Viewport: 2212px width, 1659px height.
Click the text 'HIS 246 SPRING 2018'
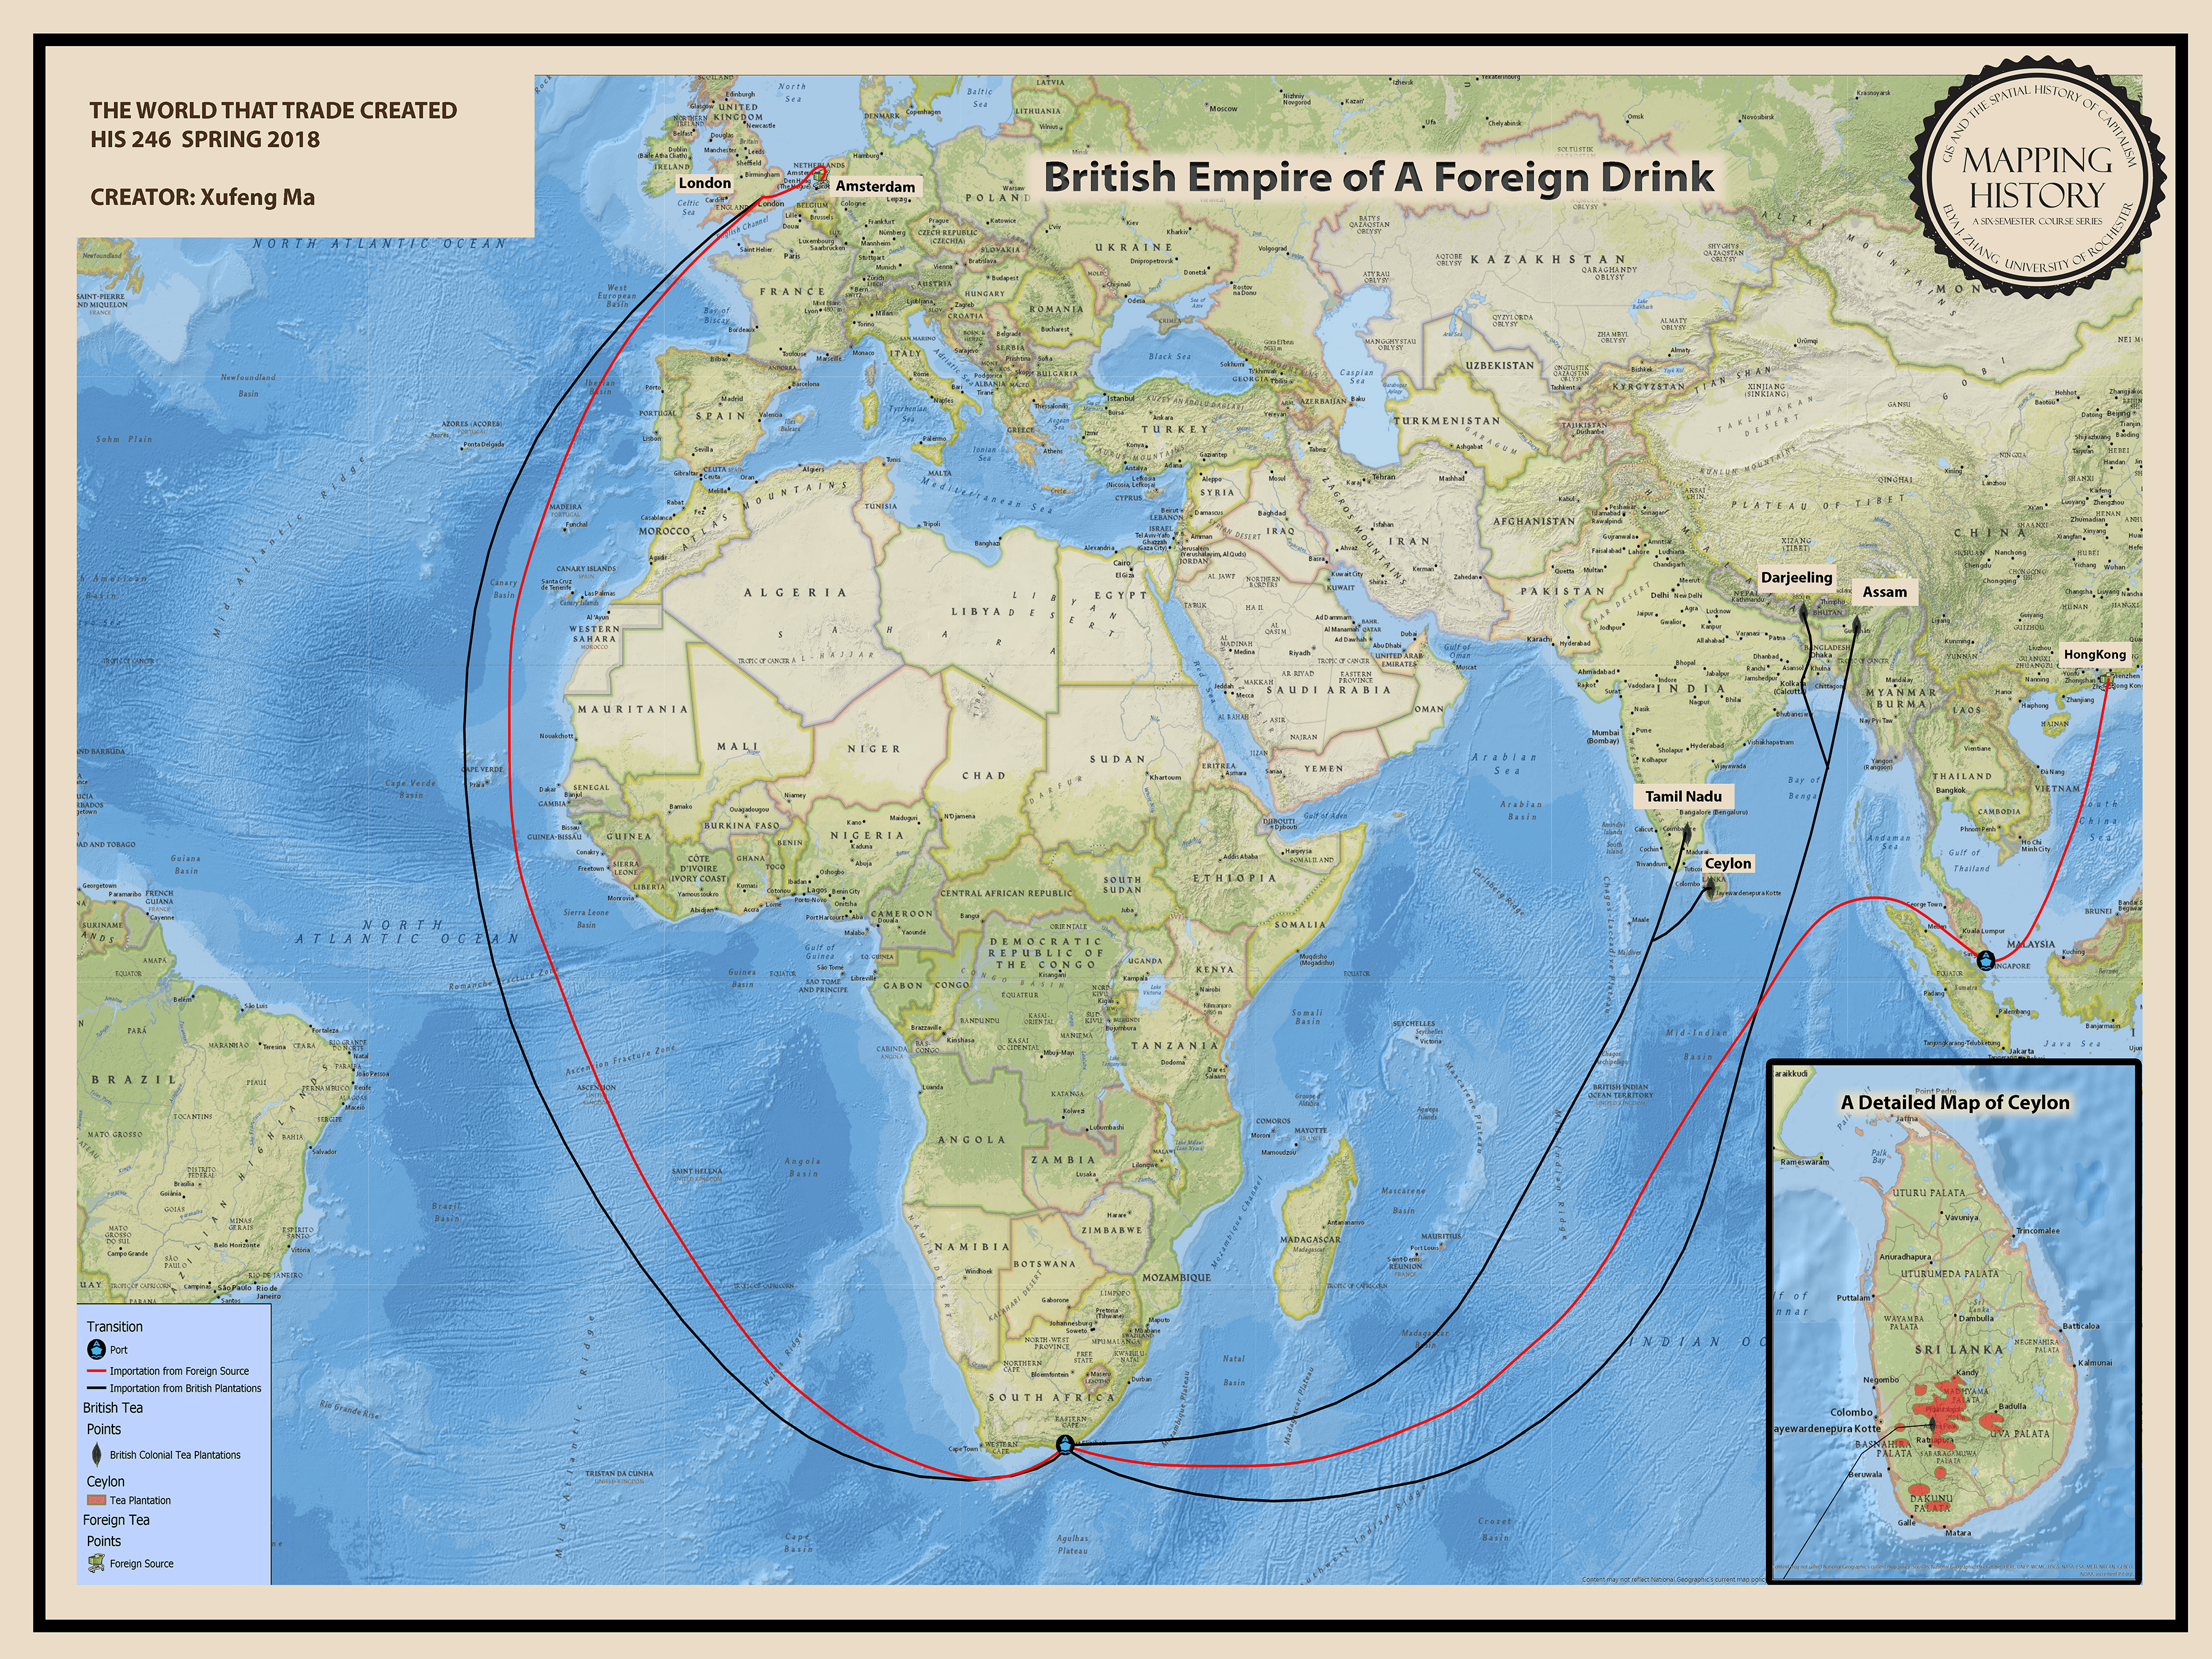pyautogui.click(x=205, y=139)
